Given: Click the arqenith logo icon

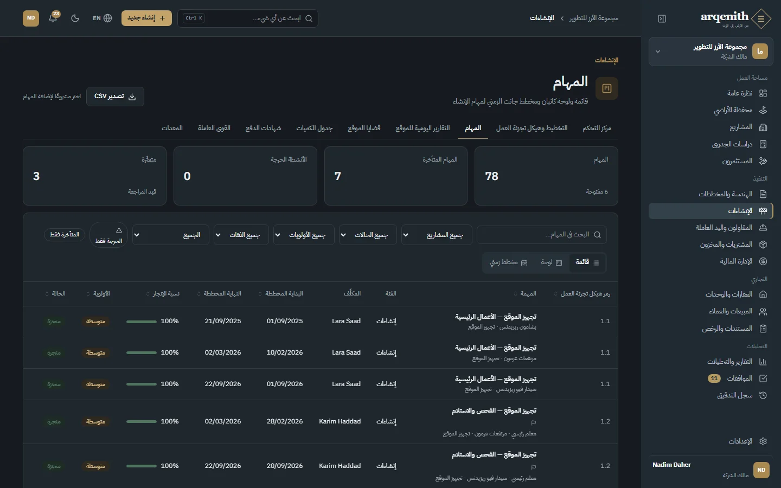Looking at the screenshot, I should pyautogui.click(x=761, y=18).
